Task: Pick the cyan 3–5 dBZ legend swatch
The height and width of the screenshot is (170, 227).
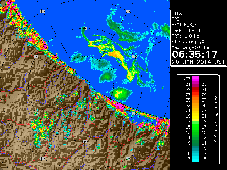Action: point(195,159)
